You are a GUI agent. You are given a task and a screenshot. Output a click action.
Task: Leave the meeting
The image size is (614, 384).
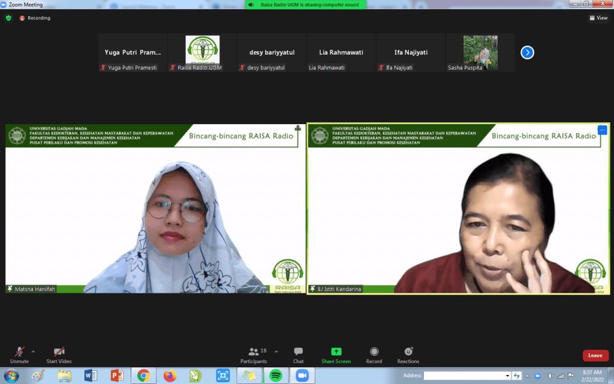(x=595, y=355)
